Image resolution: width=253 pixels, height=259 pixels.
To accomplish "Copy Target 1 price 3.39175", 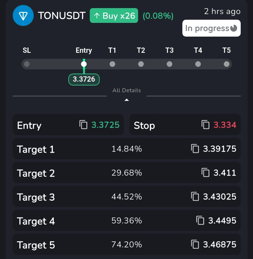I will (x=195, y=149).
